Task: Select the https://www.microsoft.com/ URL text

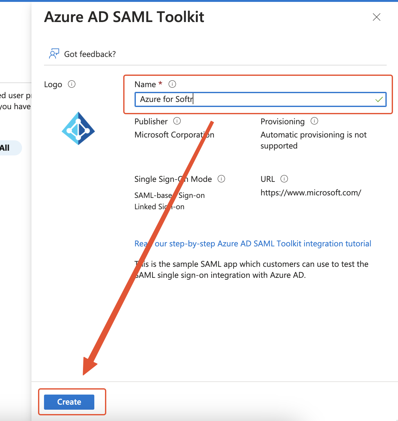Action: click(311, 193)
